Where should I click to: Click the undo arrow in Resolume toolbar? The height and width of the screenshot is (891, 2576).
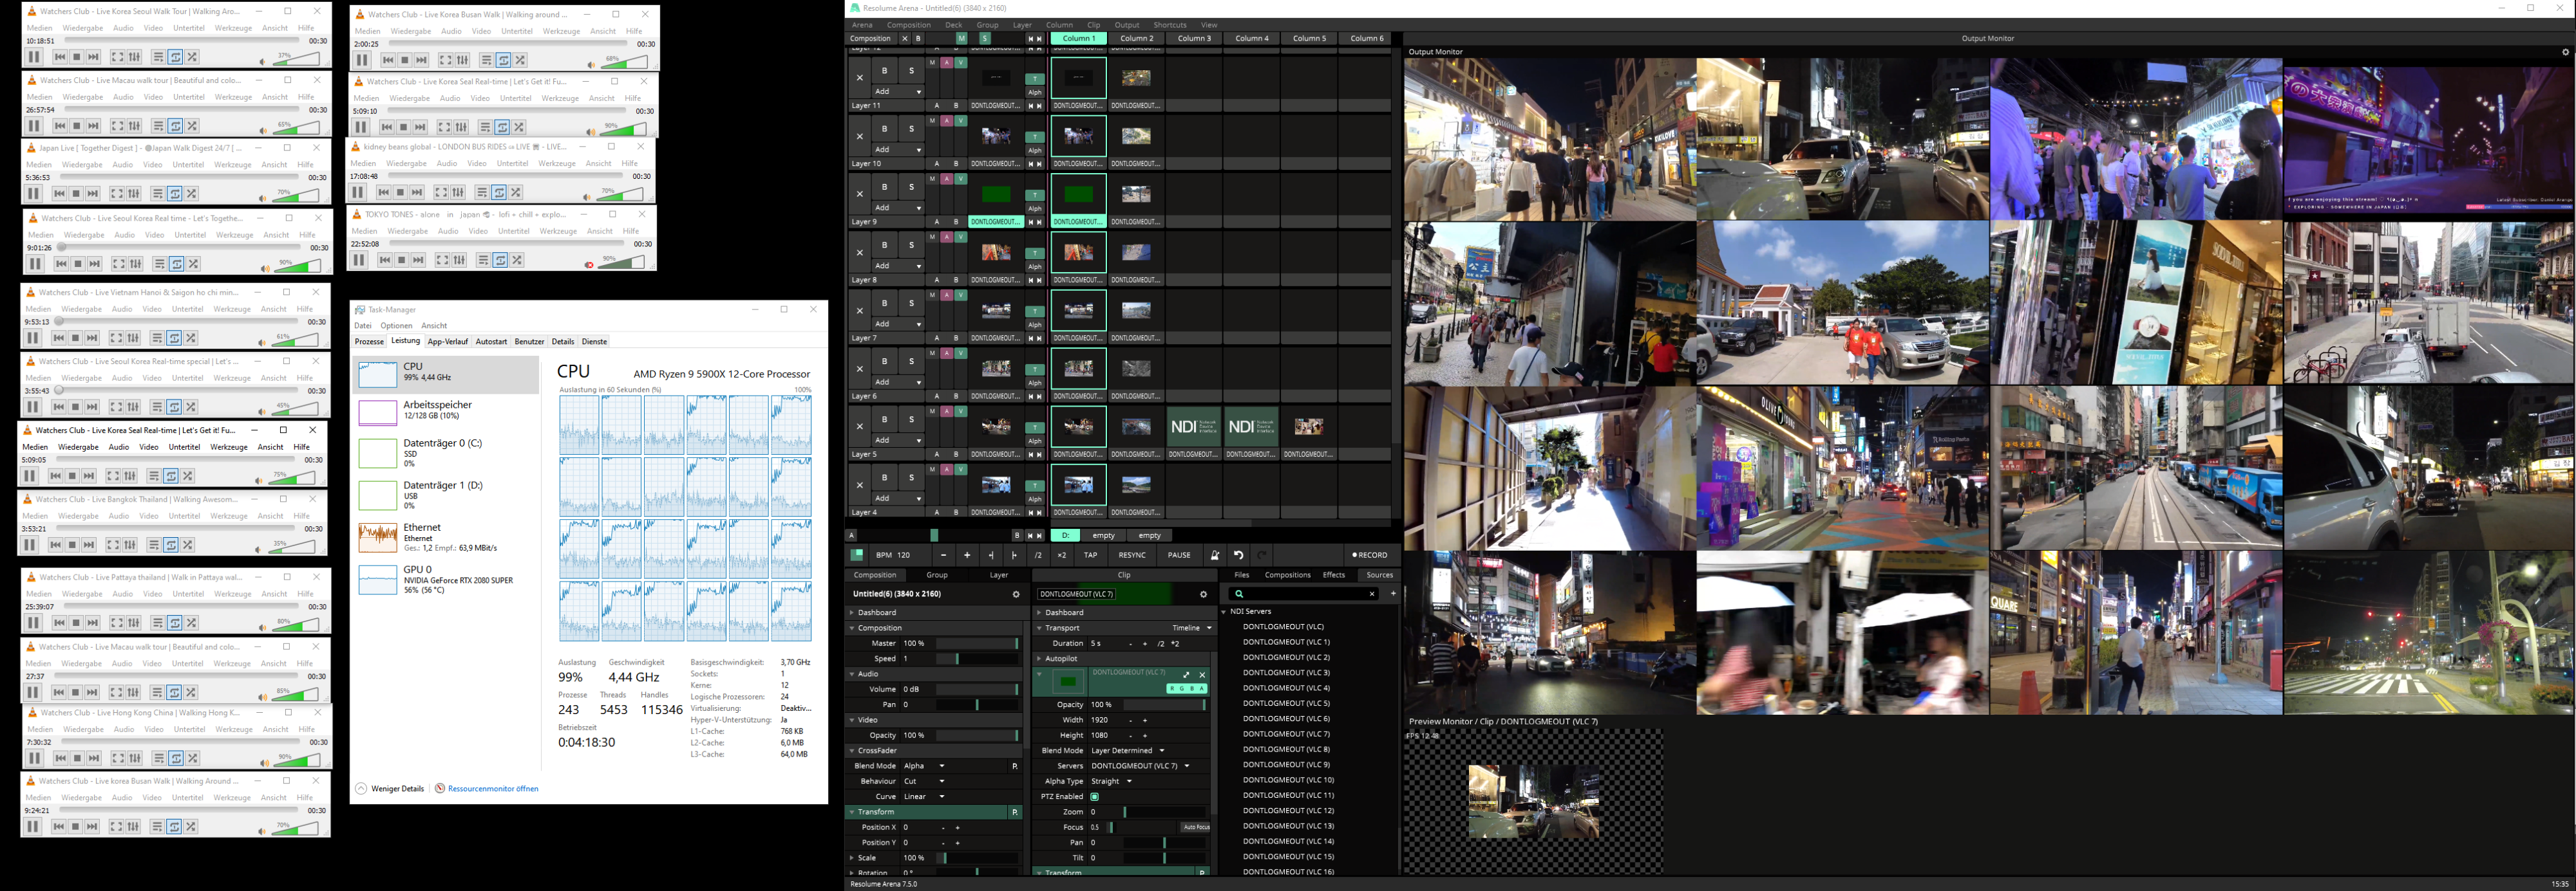tap(1239, 555)
